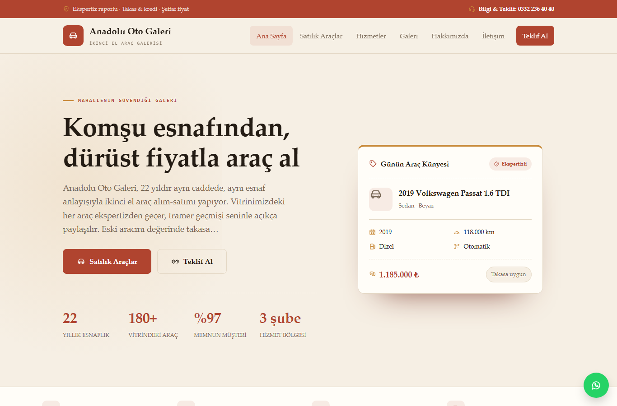This screenshot has width=617, height=406.
Task: Click the coin icon beside the 1.185.000 ₺ price
Action: (x=372, y=274)
